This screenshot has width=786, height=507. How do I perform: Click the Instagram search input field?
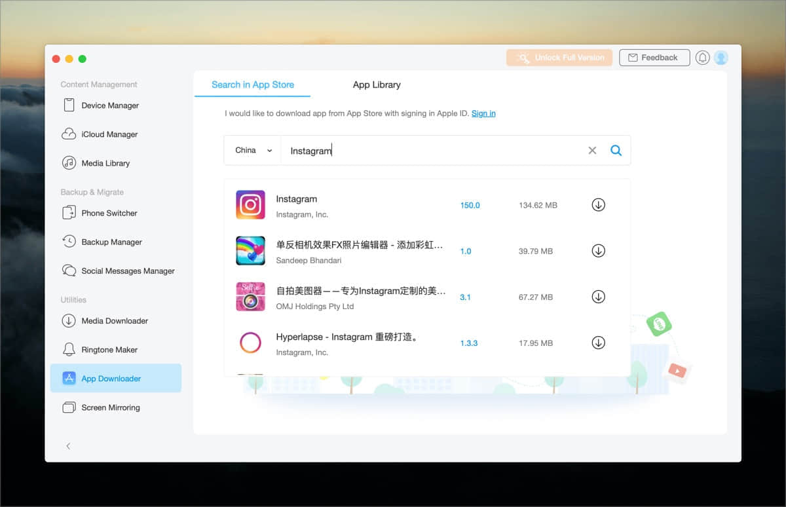click(x=434, y=150)
